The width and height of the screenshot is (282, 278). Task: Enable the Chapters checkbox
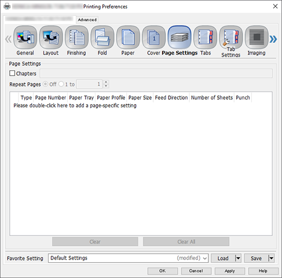[12, 73]
